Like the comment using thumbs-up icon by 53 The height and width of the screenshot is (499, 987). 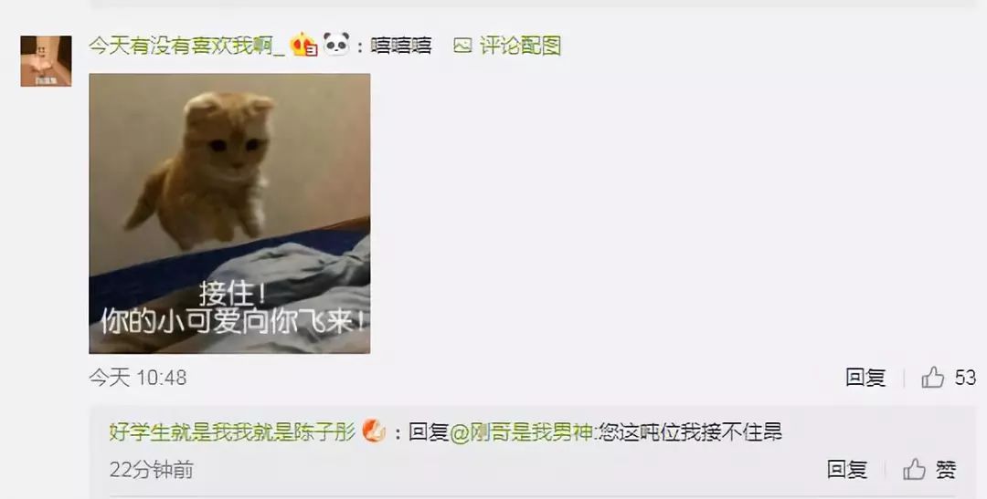click(933, 377)
